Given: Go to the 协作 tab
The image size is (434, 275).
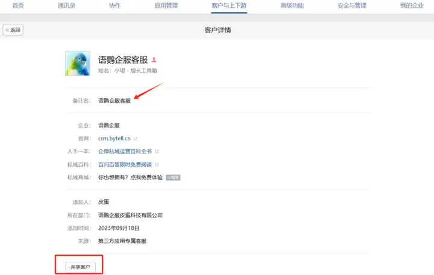Looking at the screenshot, I should tap(115, 5).
